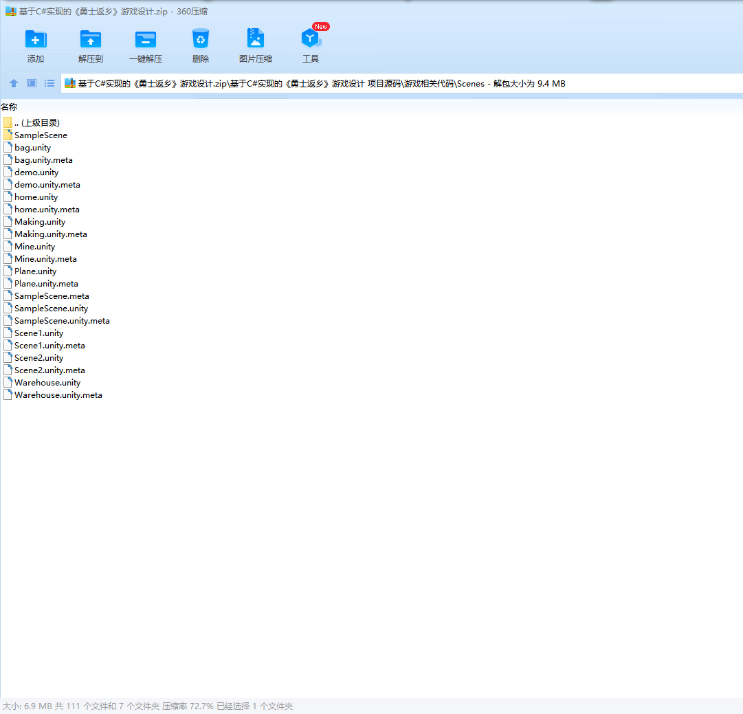743x714 pixels.
Task: Click the 解压到 (Extract to) icon
Action: click(91, 39)
